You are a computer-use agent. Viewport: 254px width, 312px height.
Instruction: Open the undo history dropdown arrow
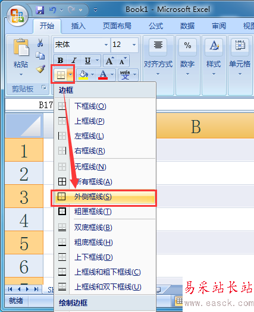point(61,10)
